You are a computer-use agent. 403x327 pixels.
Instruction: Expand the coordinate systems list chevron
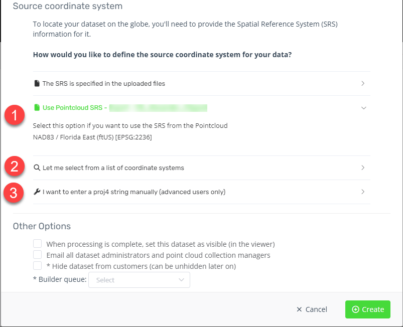363,168
